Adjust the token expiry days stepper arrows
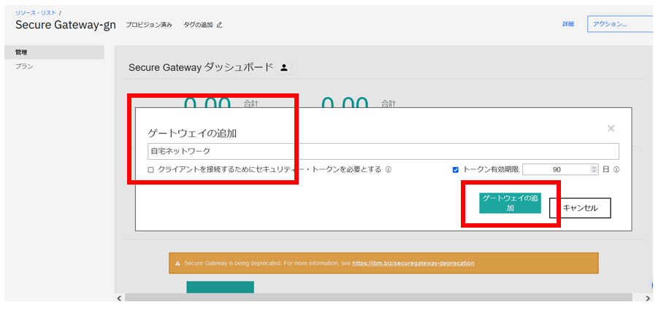Viewport: 661px width, 313px height. click(594, 170)
